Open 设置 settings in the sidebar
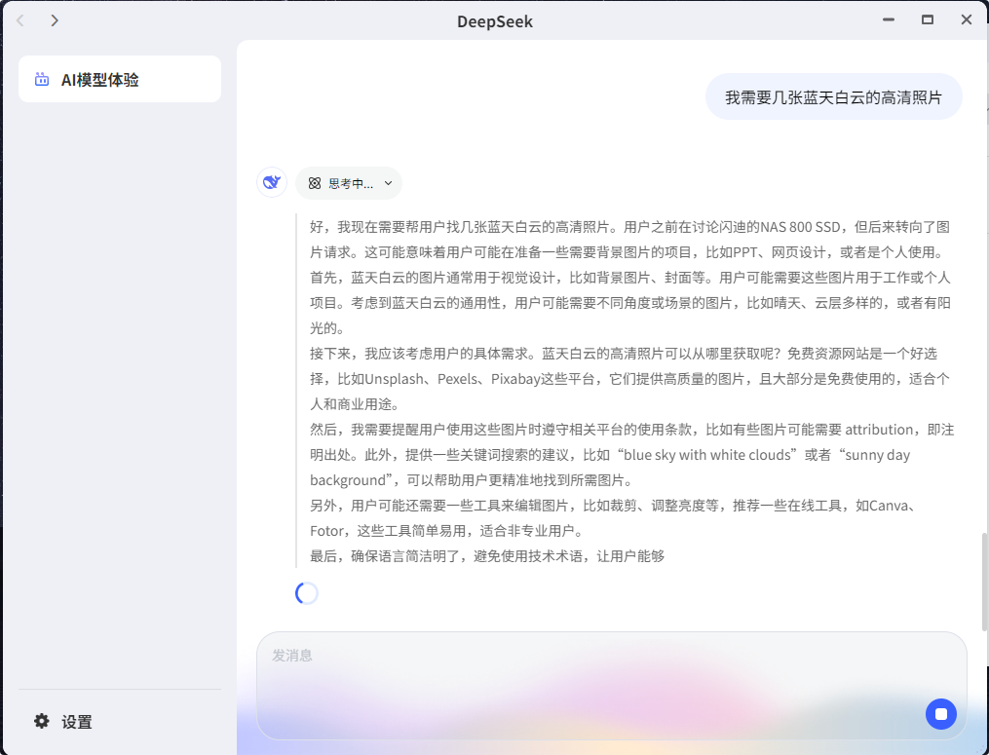This screenshot has width=989, height=755. tap(63, 722)
